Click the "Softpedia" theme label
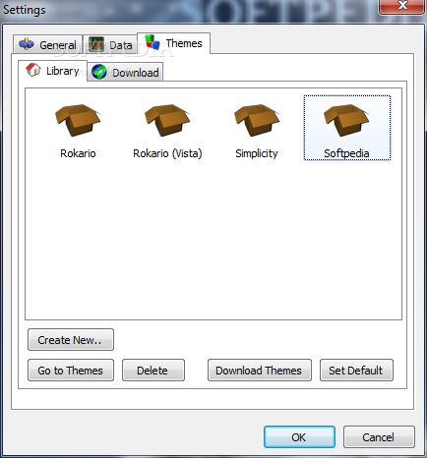The image size is (427, 458). coord(346,153)
